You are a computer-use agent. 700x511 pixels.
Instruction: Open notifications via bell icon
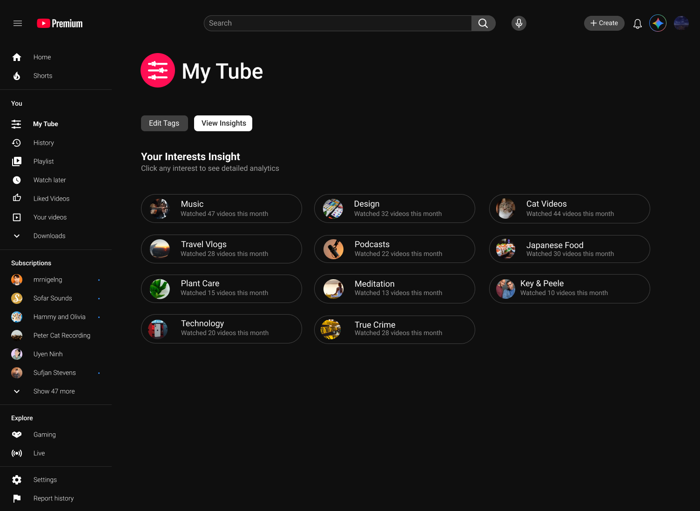pos(637,23)
